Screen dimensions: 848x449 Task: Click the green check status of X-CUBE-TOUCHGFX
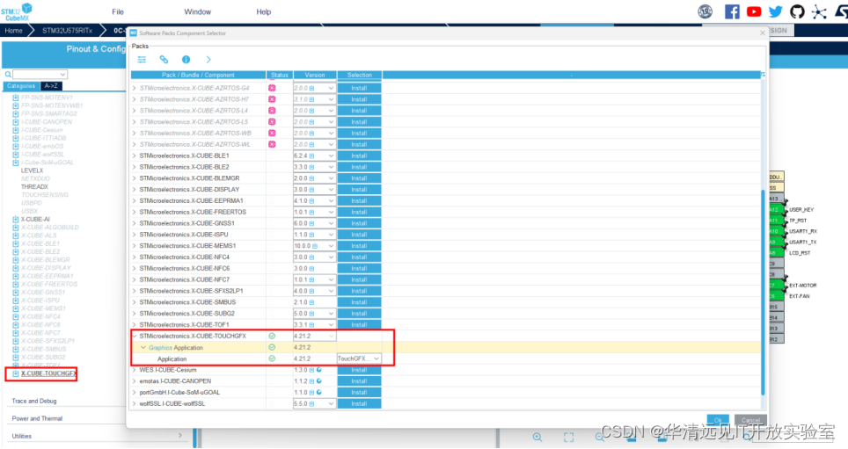point(272,336)
